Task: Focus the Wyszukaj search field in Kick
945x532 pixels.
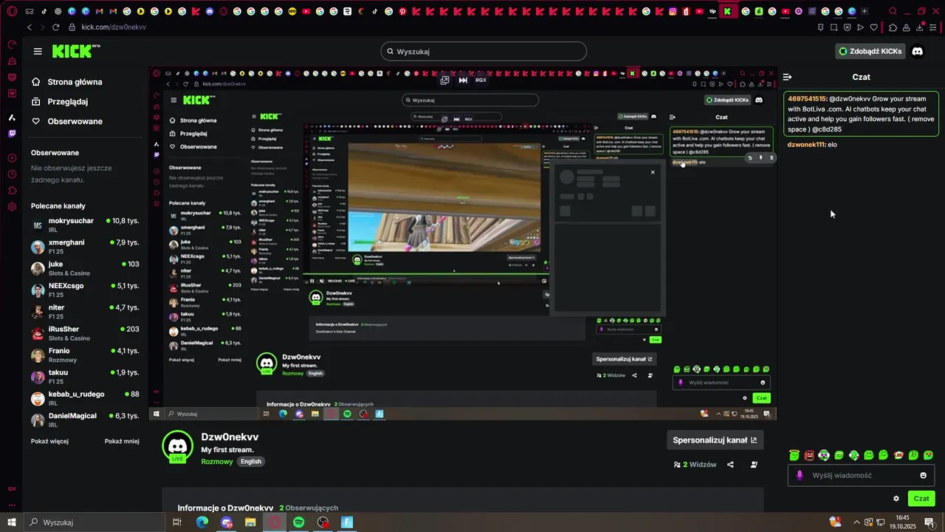Action: 484,51
